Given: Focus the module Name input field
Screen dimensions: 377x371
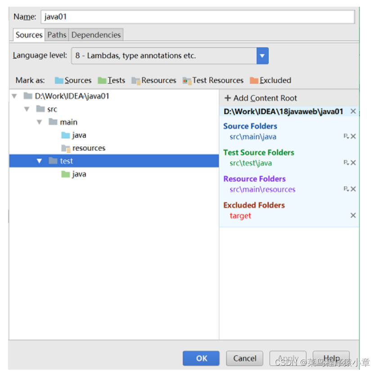Looking at the screenshot, I should click(x=197, y=17).
